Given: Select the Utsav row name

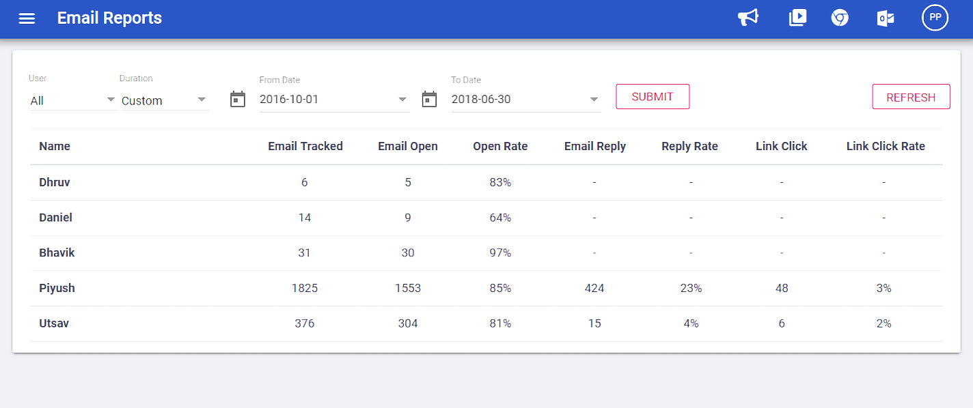Looking at the screenshot, I should point(54,323).
